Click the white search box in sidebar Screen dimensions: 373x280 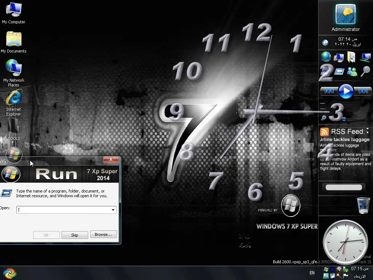coord(344,187)
